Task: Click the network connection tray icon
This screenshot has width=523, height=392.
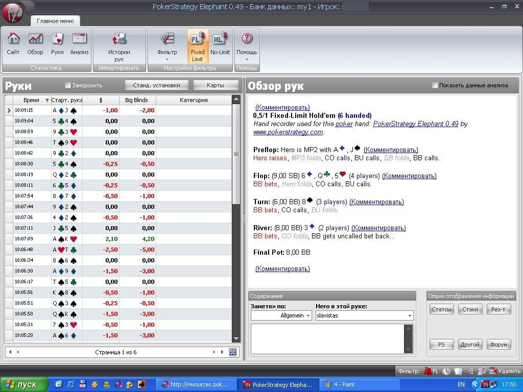Action: point(493,384)
